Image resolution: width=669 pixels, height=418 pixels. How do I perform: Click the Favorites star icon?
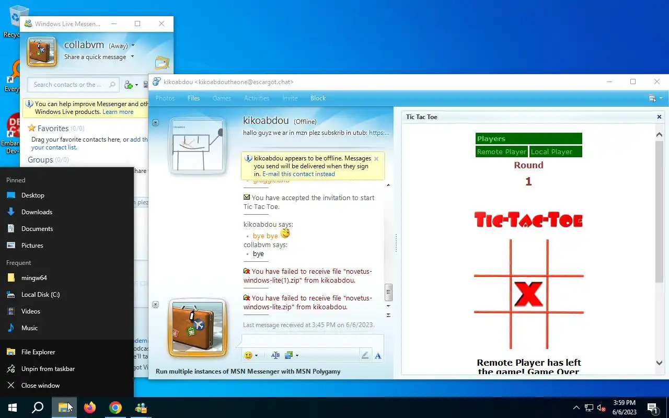[x=31, y=128]
